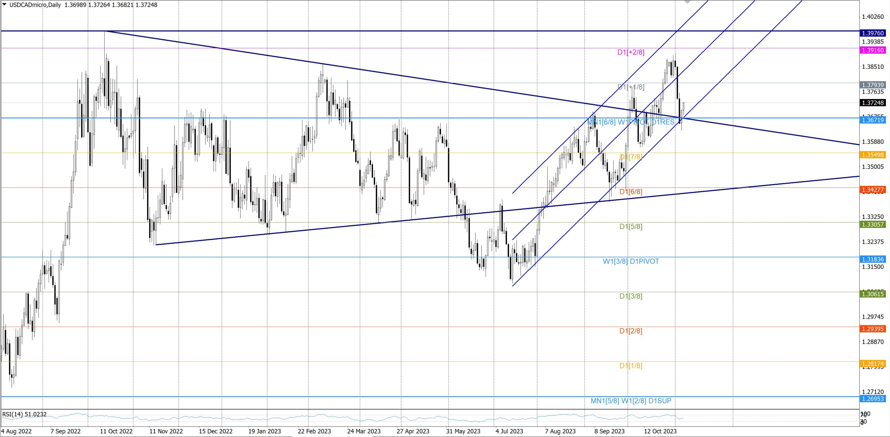Select the blue 1.36719 level tag
Image resolution: width=890 pixels, height=437 pixels.
[873, 120]
